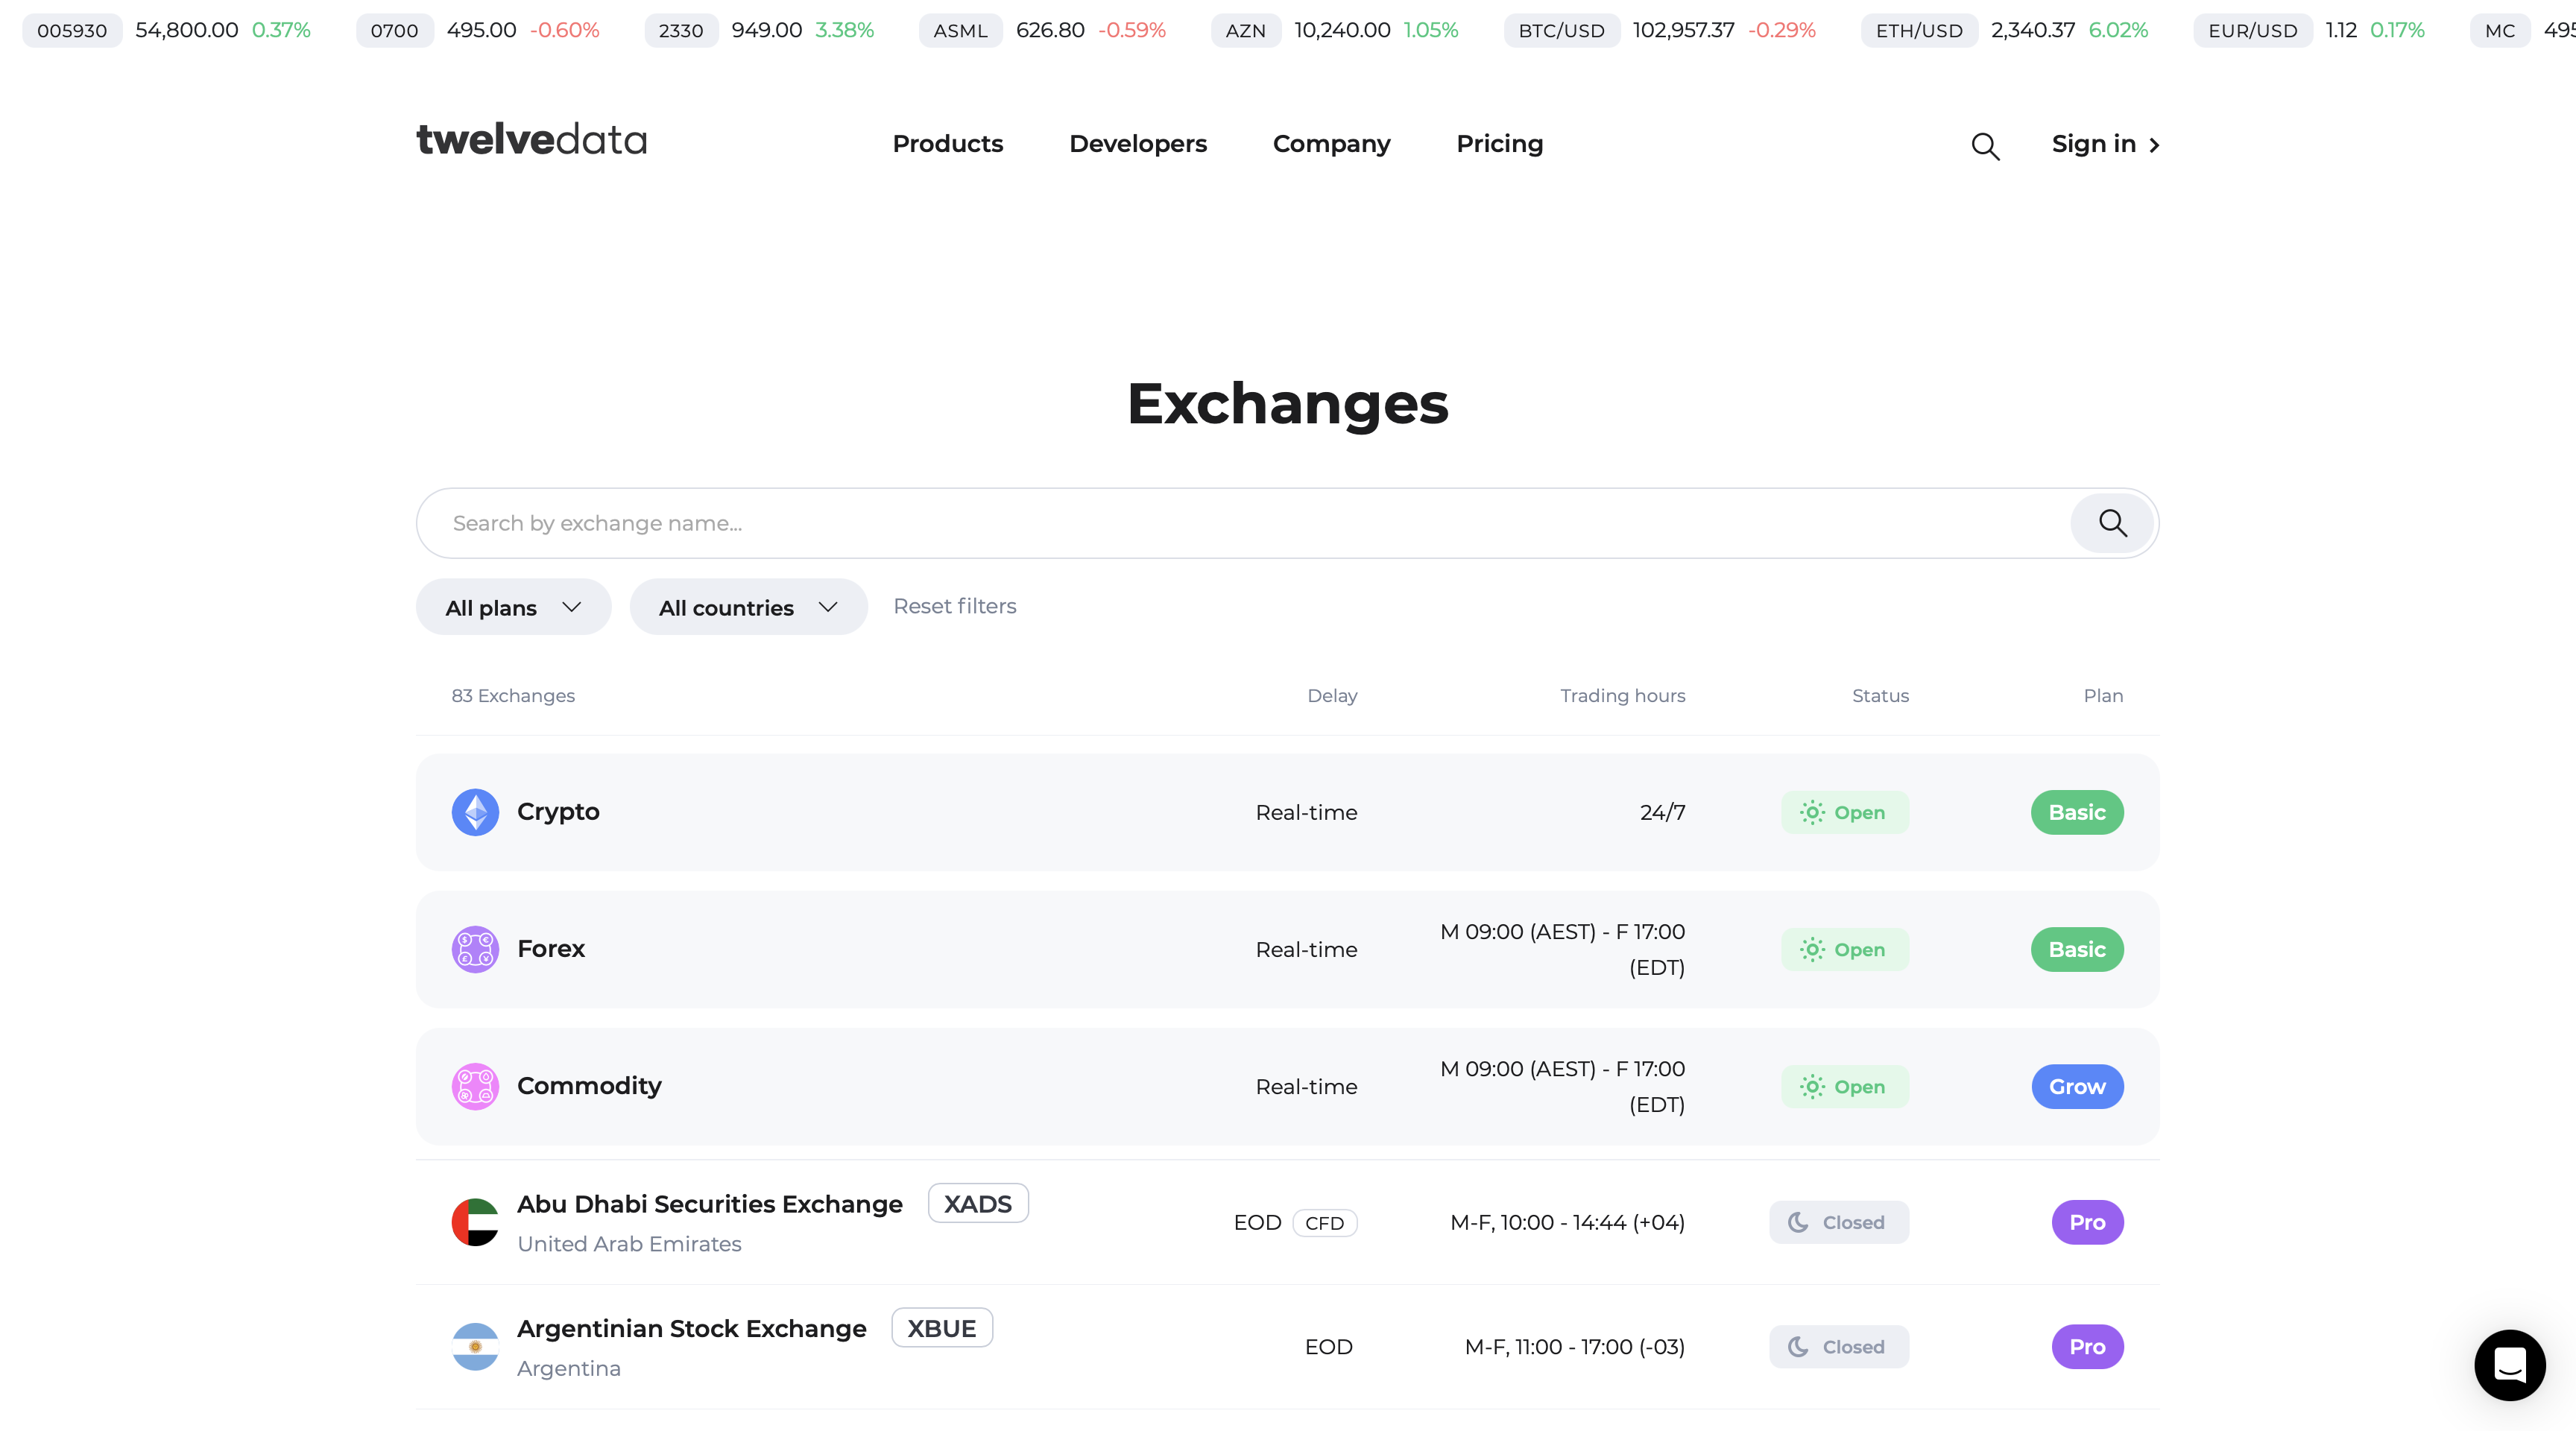
Task: Open the Company navigation menu
Action: click(x=1331, y=144)
